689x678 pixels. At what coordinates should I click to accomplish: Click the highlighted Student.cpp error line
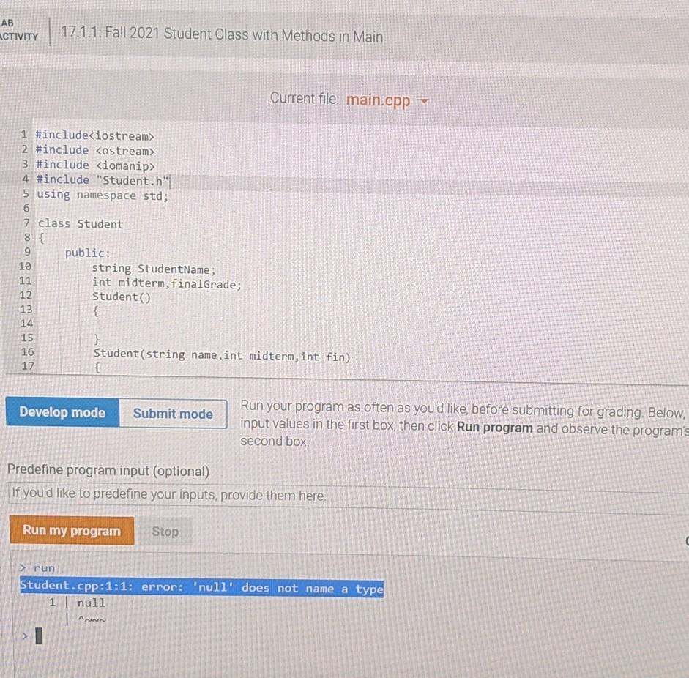201,587
